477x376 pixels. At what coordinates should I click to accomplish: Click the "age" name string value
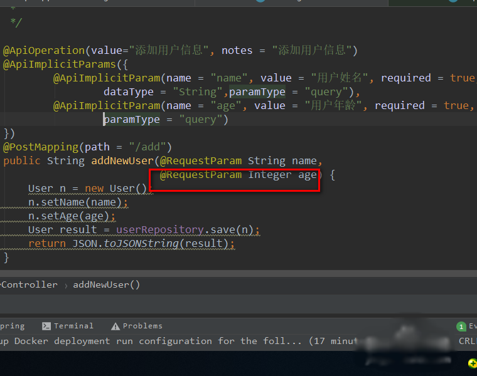tap(226, 106)
